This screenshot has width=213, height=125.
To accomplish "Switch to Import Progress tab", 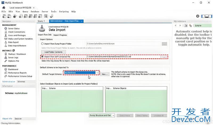I will click(x=60, y=35).
